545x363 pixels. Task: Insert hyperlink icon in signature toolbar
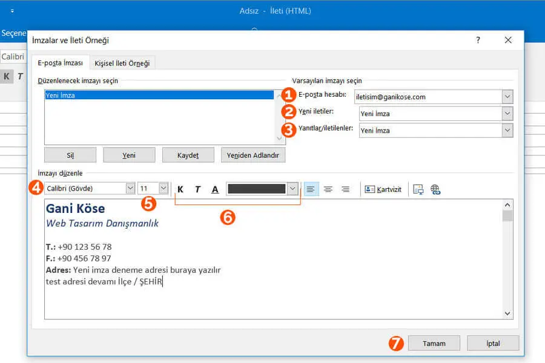(435, 189)
